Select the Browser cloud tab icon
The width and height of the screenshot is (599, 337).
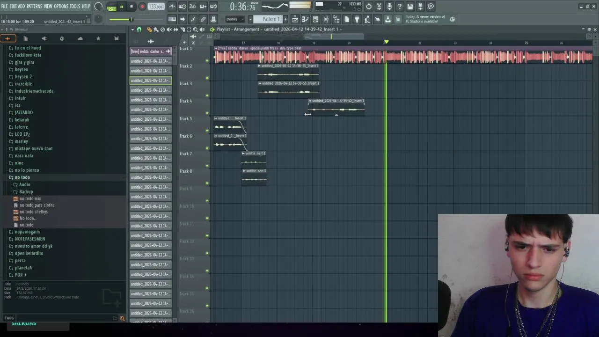click(x=80, y=38)
